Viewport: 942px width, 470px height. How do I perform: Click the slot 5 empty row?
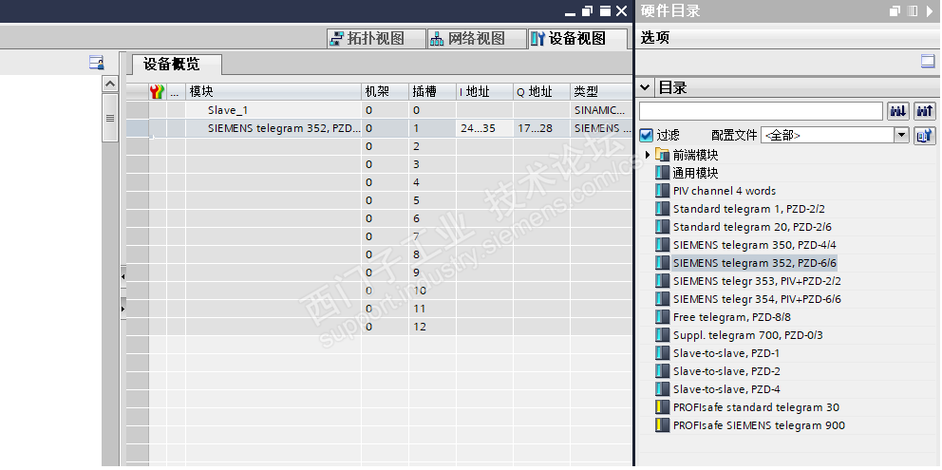pos(377,200)
